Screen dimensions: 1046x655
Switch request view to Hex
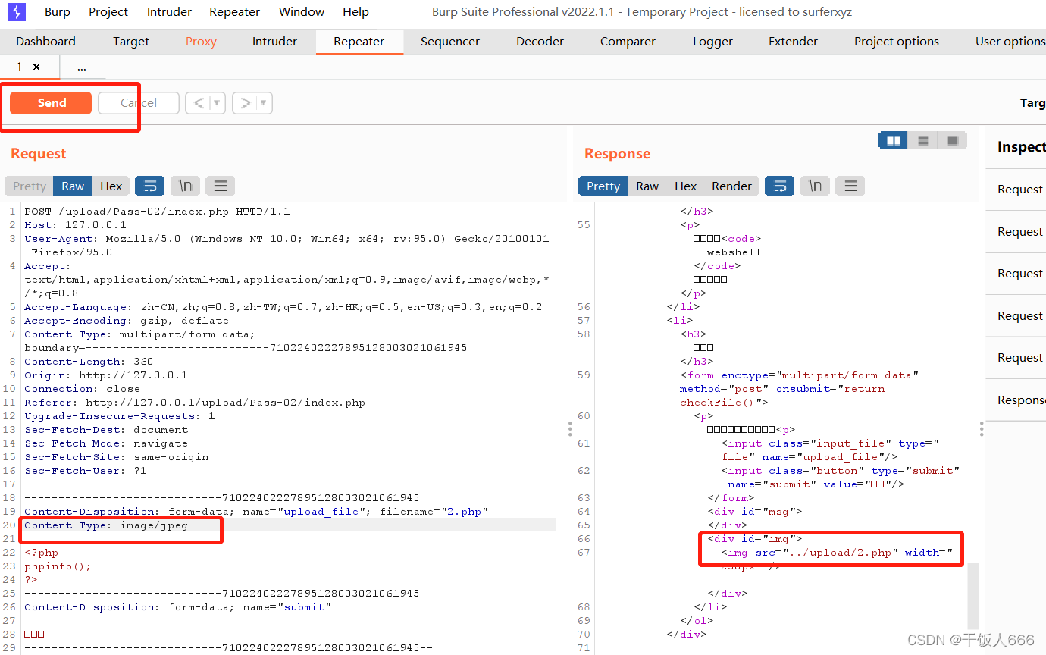pyautogui.click(x=111, y=186)
